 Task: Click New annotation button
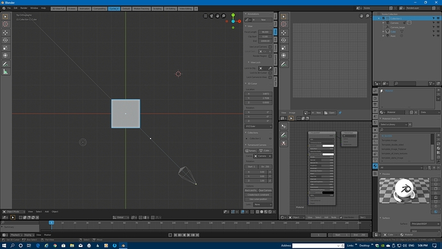(x=262, y=20)
